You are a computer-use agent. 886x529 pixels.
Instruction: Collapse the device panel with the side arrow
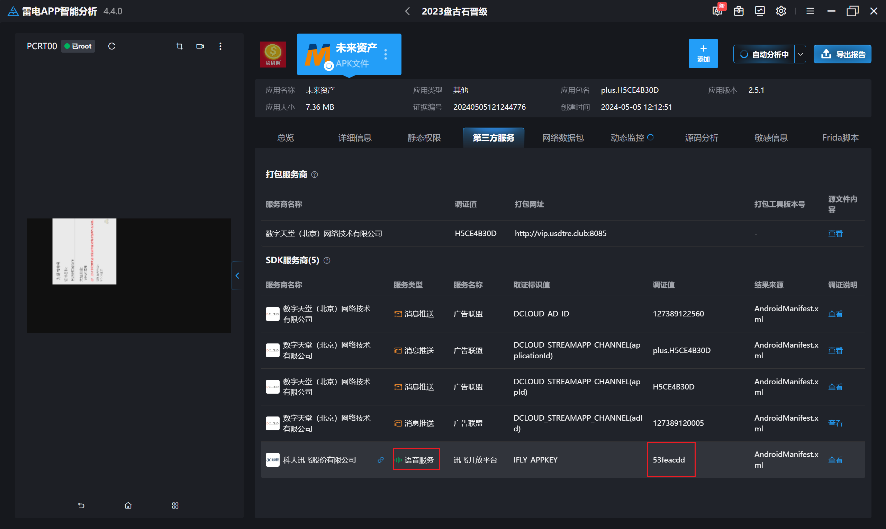[x=237, y=276]
